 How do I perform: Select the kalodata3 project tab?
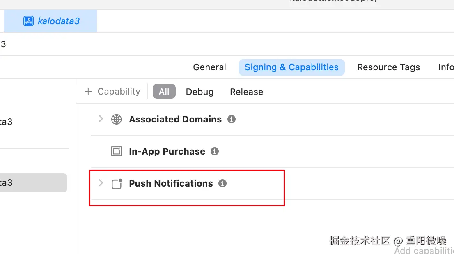58,21
